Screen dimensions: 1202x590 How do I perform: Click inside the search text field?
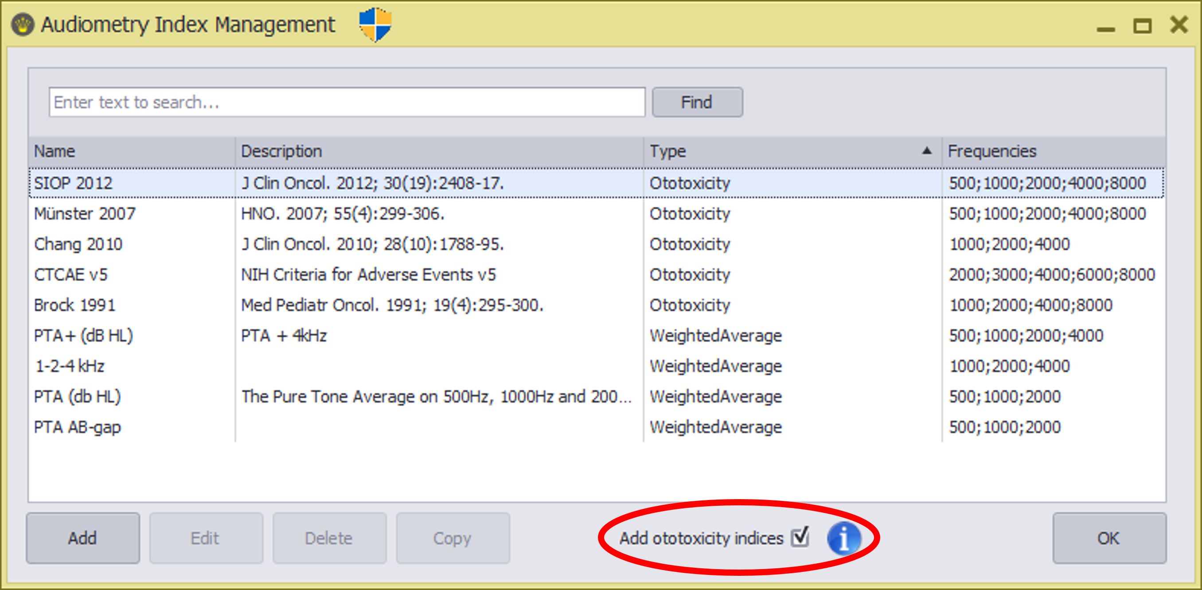tap(346, 102)
